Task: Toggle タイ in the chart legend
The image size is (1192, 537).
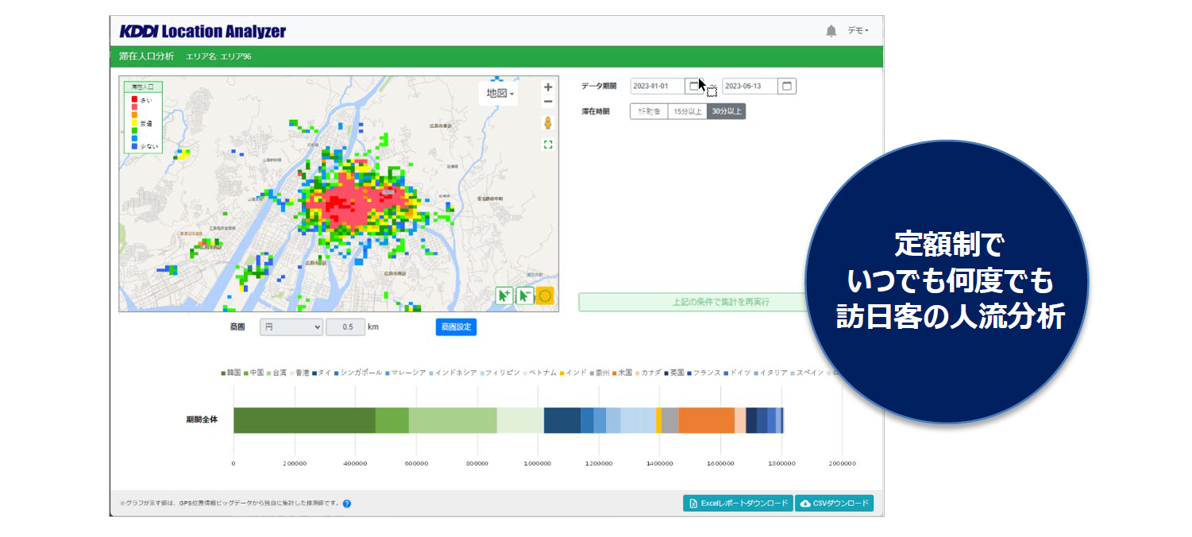Action: [322, 372]
